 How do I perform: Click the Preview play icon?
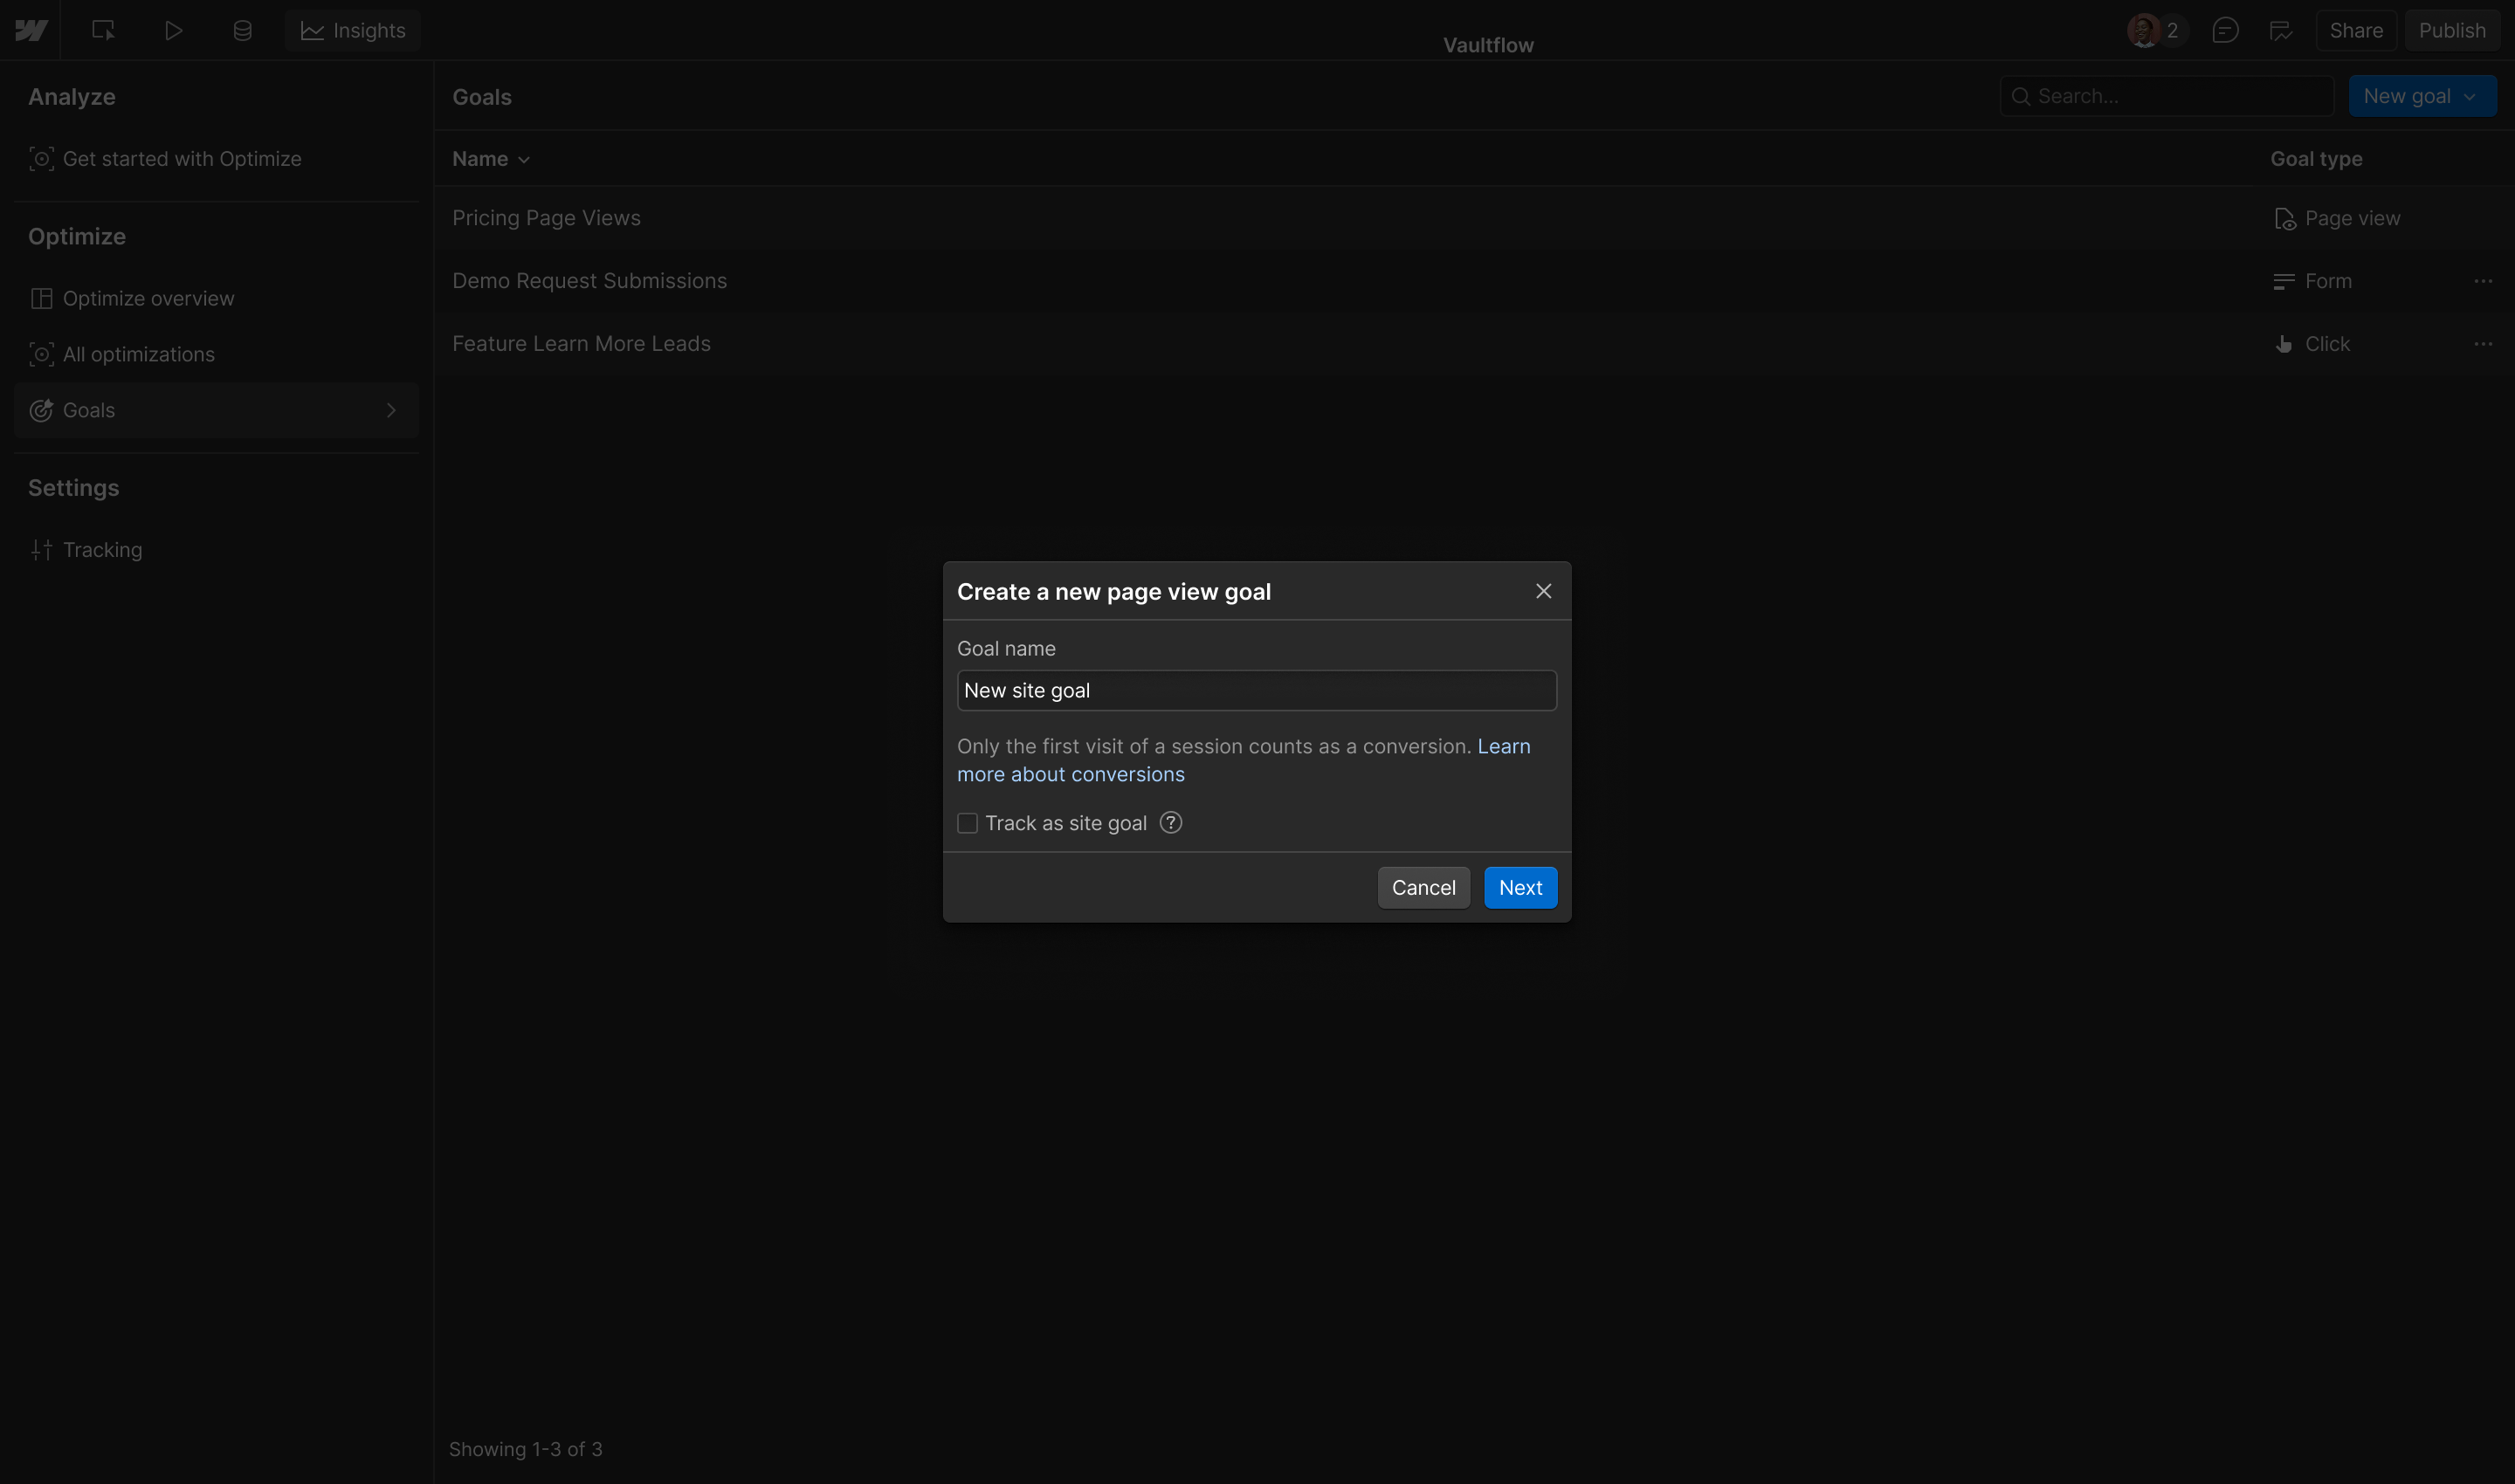[173, 30]
